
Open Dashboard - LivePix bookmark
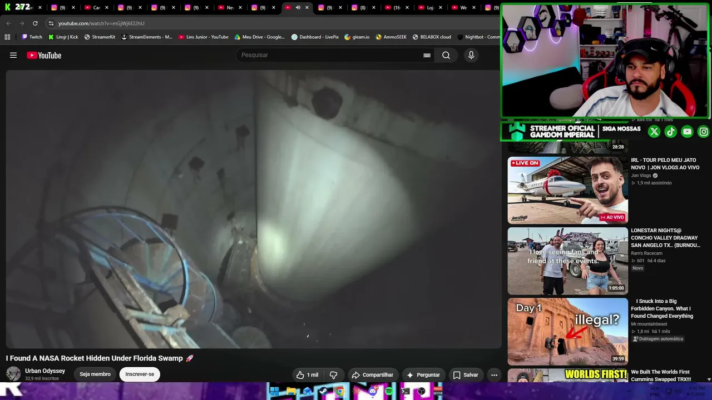(315, 37)
